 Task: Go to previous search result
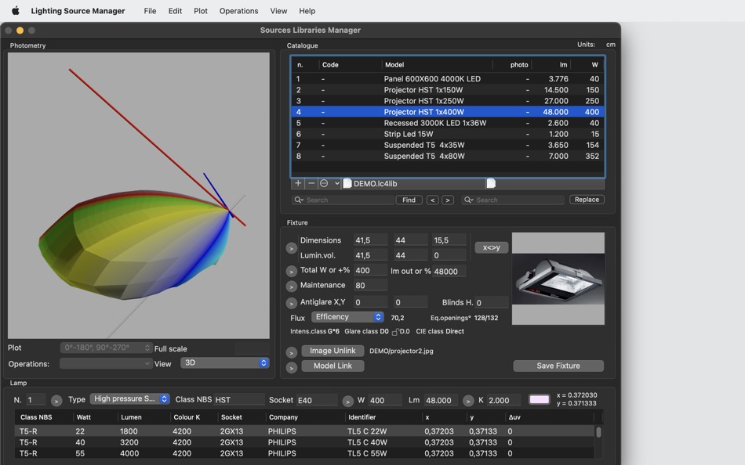click(432, 200)
